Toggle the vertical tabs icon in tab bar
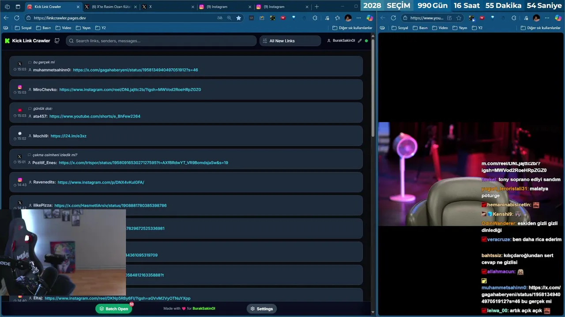The width and height of the screenshot is (565, 317). (x=18, y=7)
